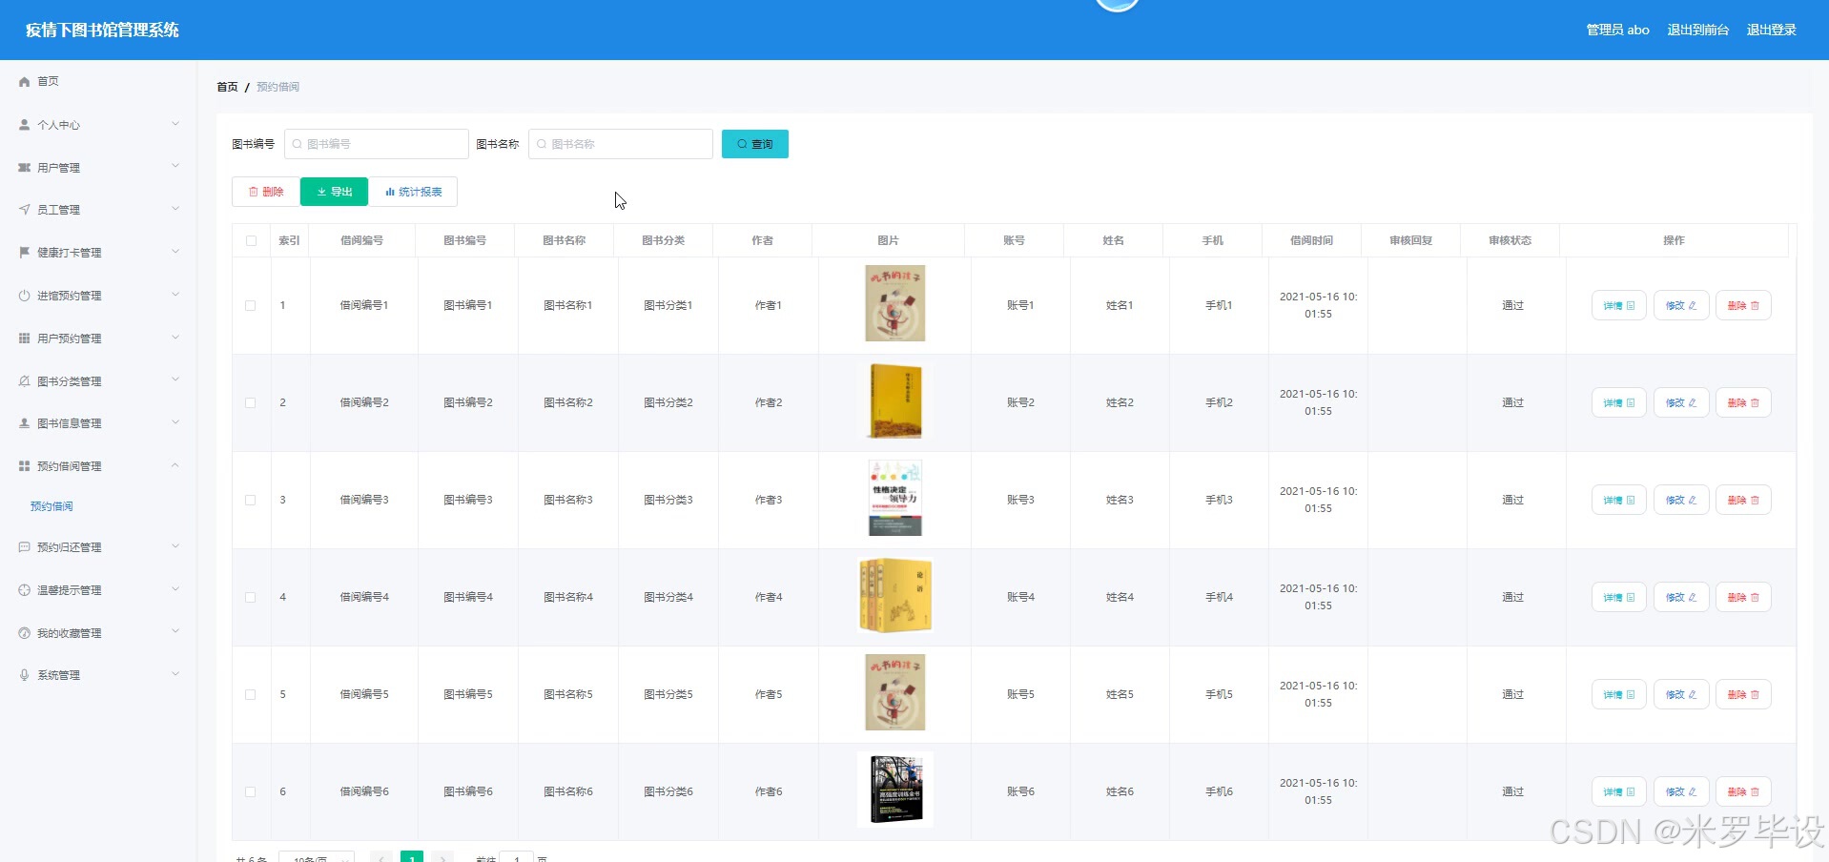Click the flag icon for 健康打卡管理
The width and height of the screenshot is (1829, 862).
click(22, 252)
